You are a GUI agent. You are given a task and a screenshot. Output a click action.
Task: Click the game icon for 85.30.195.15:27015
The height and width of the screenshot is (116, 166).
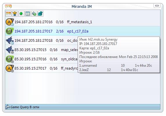coord(10,50)
